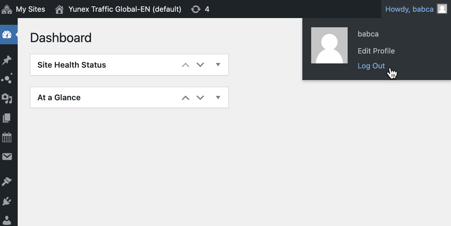Viewport: 451px width, 226px height.
Task: Move At a Glance panel down
Action: coord(200,98)
